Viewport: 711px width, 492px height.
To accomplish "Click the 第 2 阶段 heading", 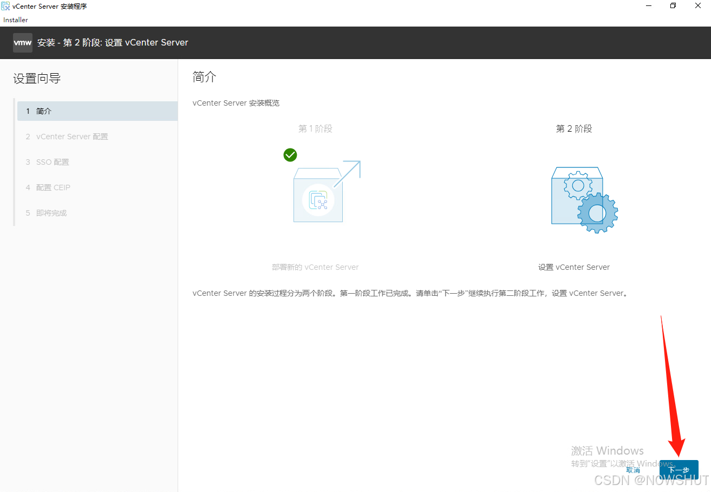I will click(574, 129).
